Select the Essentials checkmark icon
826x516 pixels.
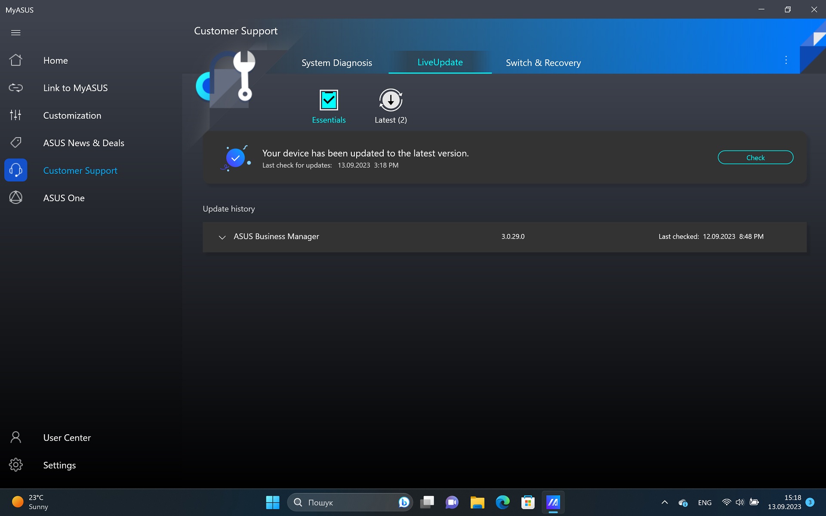click(x=329, y=100)
